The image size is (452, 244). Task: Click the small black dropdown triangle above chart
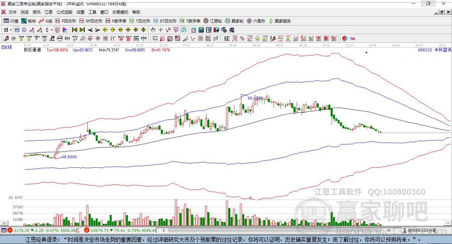366,53
